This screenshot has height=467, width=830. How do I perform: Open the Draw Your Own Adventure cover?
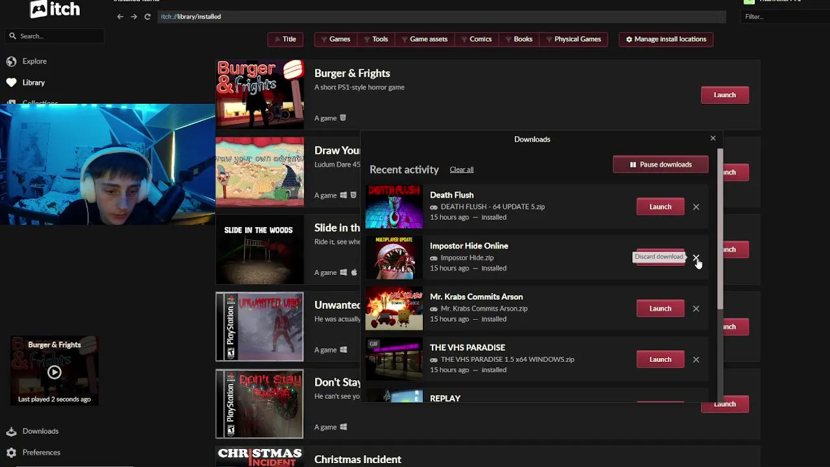[259, 172]
